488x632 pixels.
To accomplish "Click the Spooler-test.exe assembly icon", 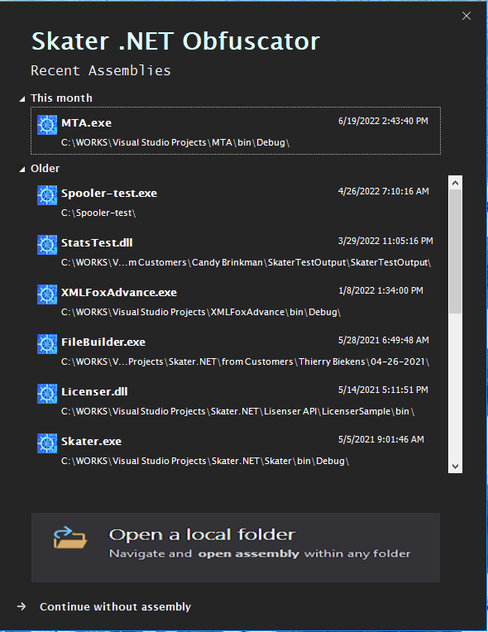I will [47, 195].
